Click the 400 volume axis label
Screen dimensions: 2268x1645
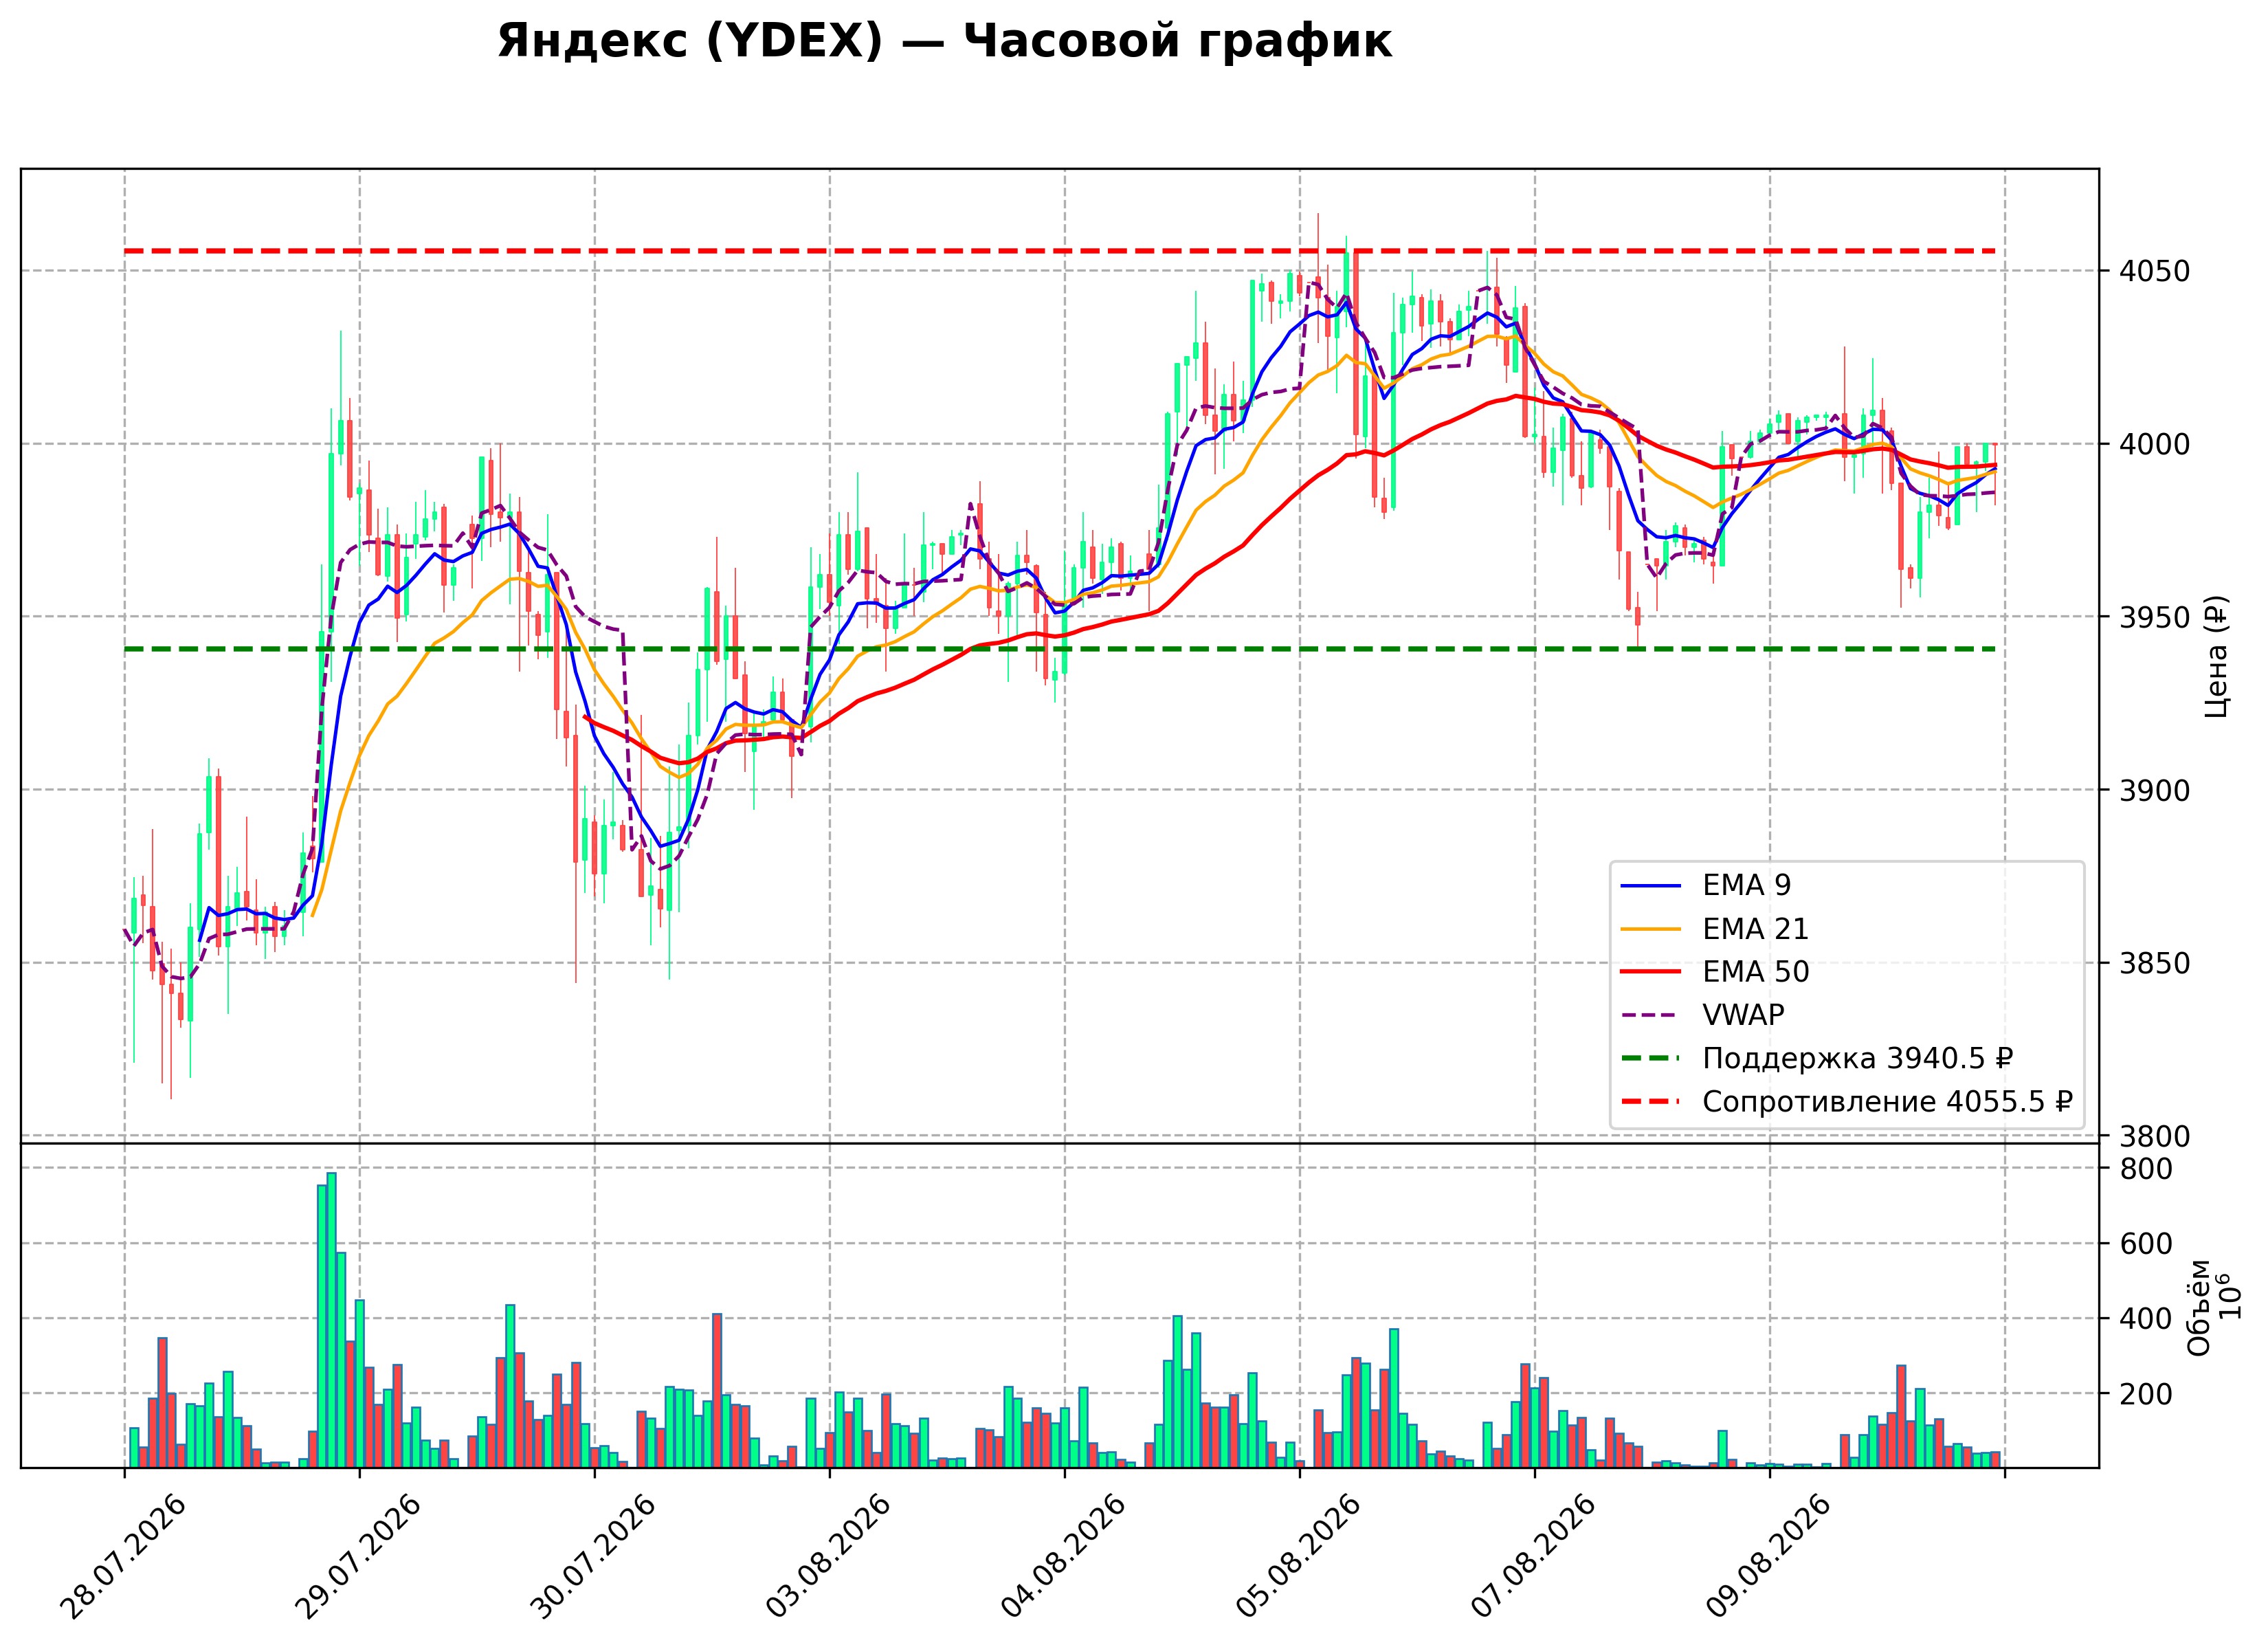click(2146, 1319)
